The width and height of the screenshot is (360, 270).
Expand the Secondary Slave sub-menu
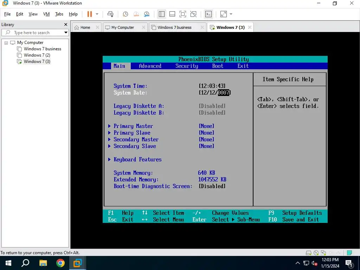coord(135,146)
